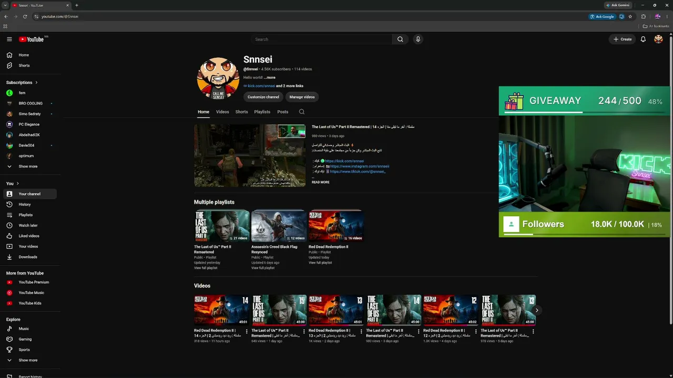Open Liked videos

point(30,236)
